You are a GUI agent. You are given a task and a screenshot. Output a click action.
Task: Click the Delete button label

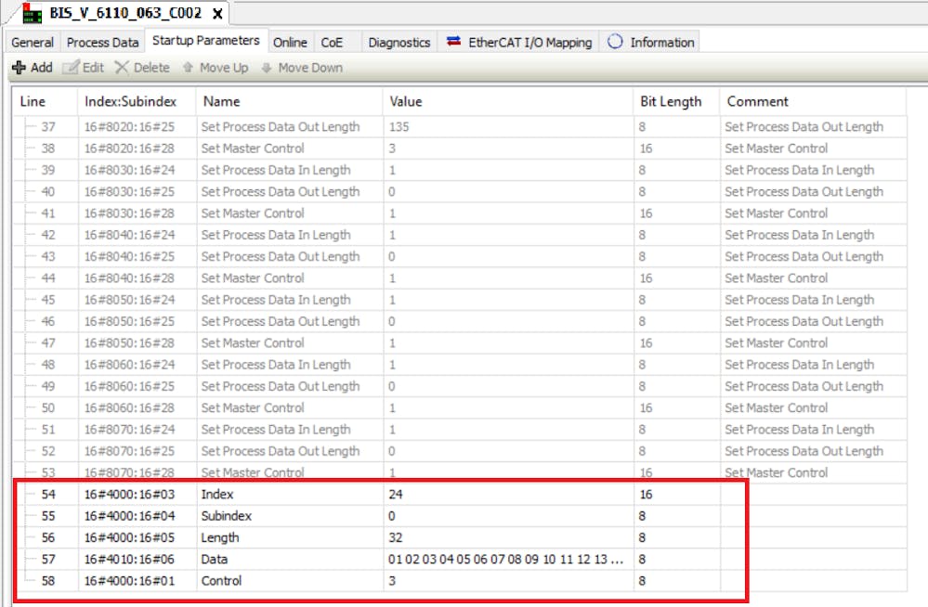pos(151,68)
